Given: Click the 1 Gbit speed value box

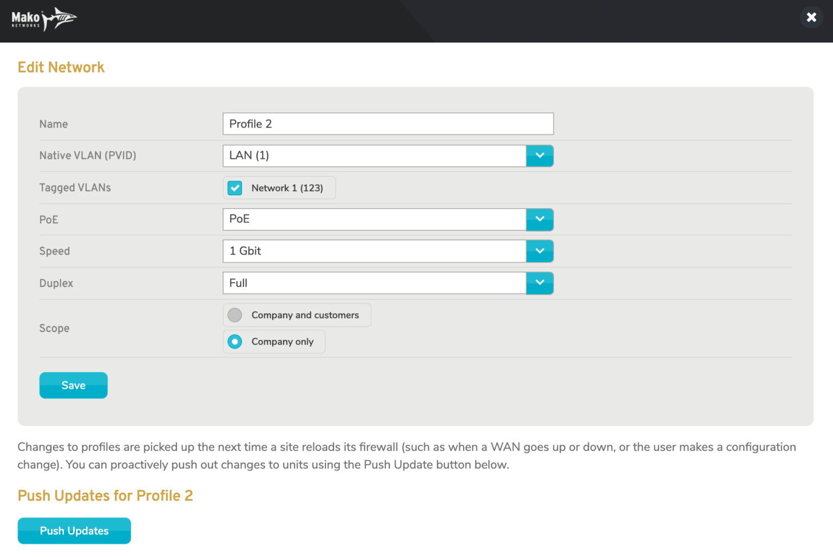Looking at the screenshot, I should (374, 251).
